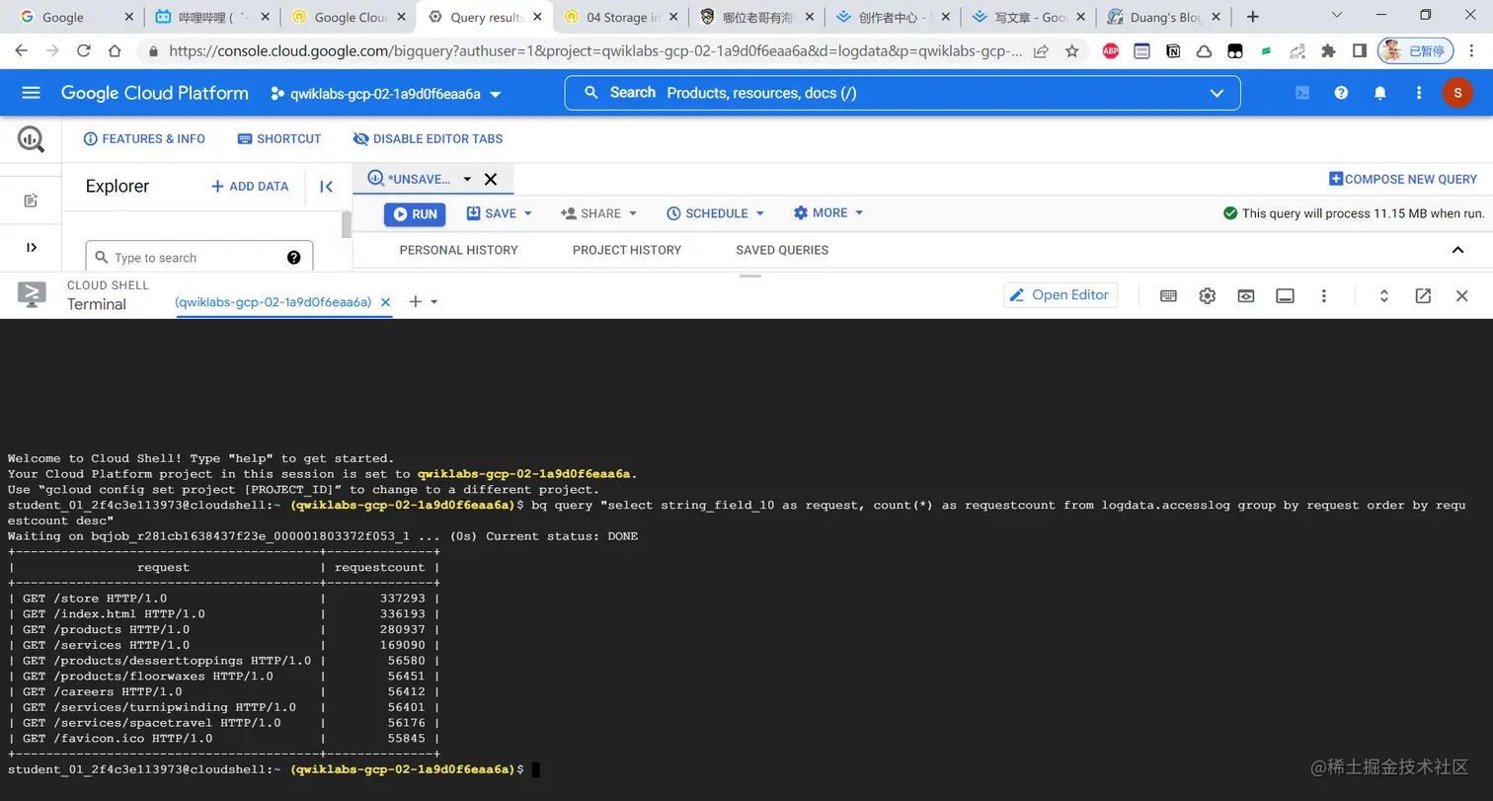The image size is (1493, 801).
Task: Open the Chrome Extensions puzzle menu
Action: coord(1329,51)
